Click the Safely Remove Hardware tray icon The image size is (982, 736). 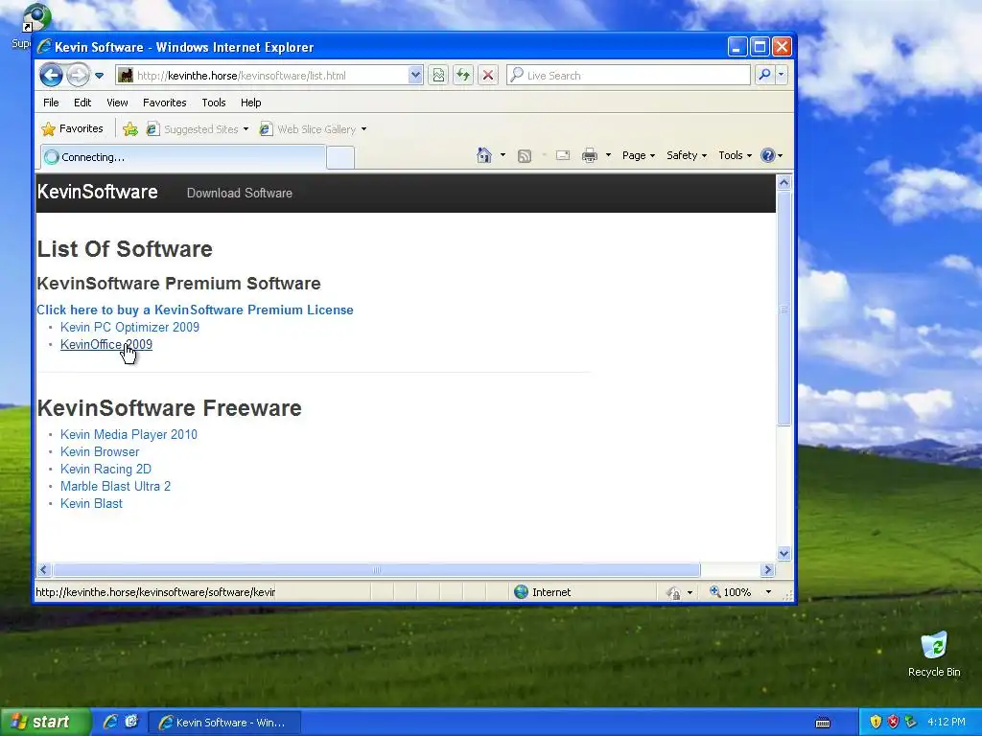coord(910,722)
